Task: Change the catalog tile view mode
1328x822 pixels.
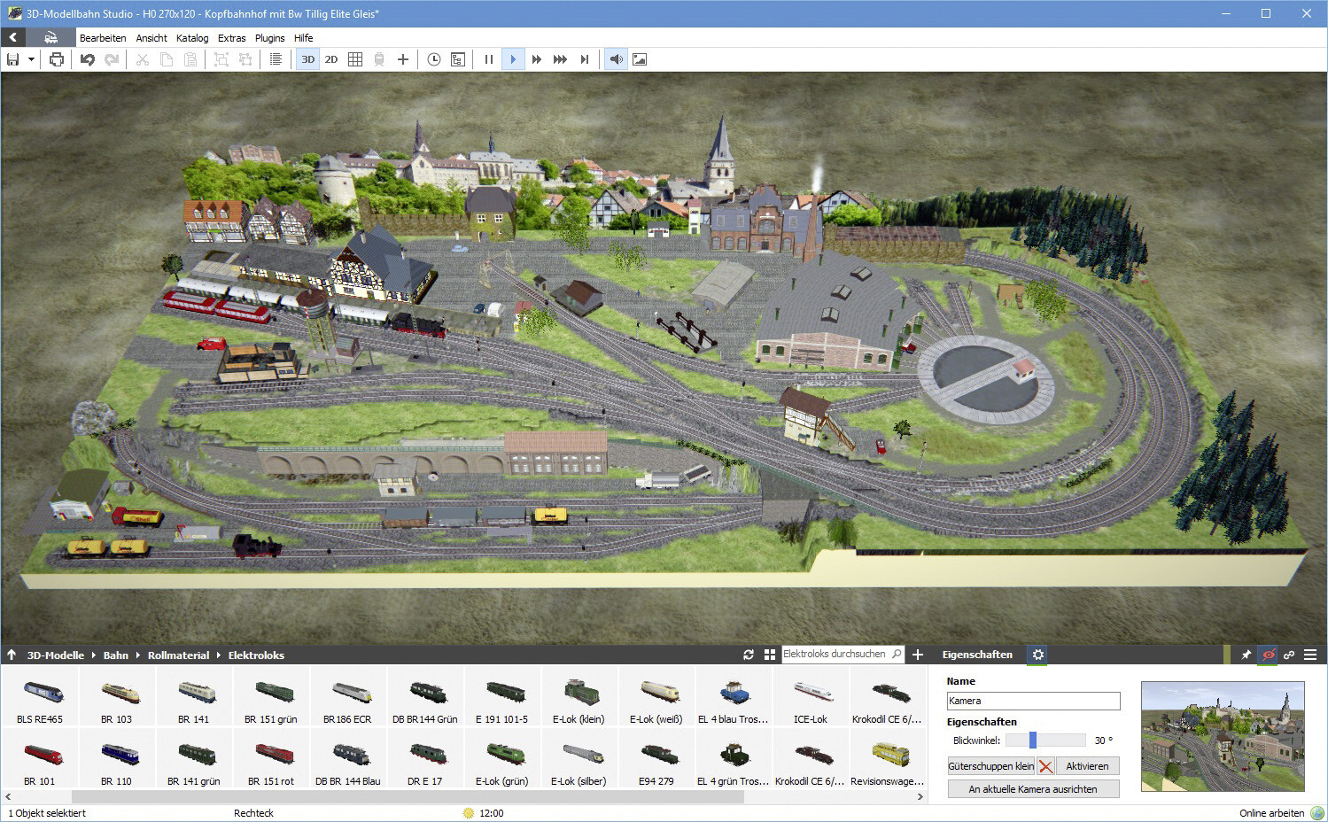Action: click(x=770, y=655)
